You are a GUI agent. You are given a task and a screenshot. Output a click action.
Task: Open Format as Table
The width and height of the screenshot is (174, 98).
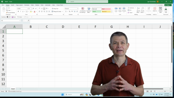coord(89,10)
